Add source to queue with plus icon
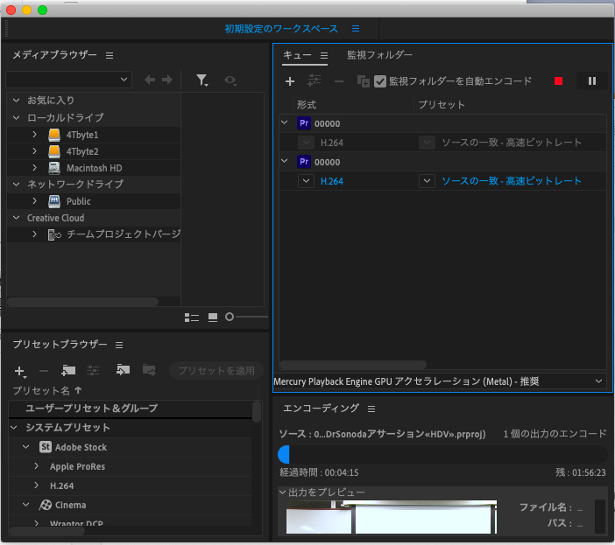Screen dimensions: 615x545 pos(290,81)
